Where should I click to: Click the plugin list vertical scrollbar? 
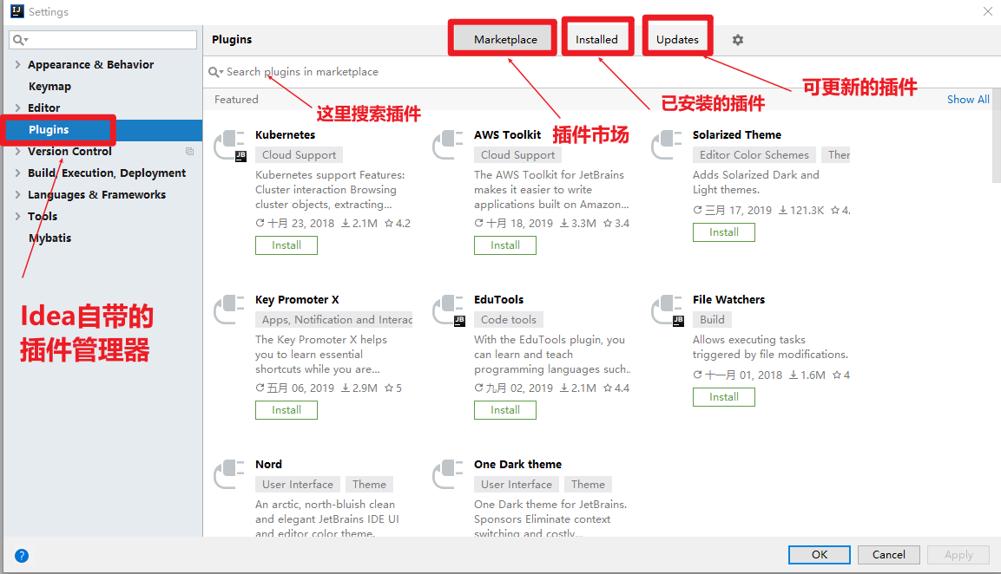click(x=997, y=135)
